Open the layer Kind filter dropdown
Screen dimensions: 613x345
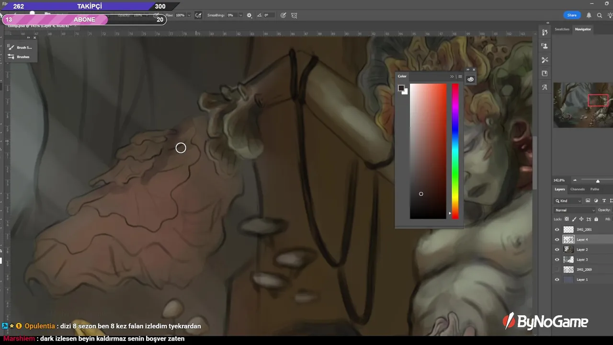tap(568, 201)
